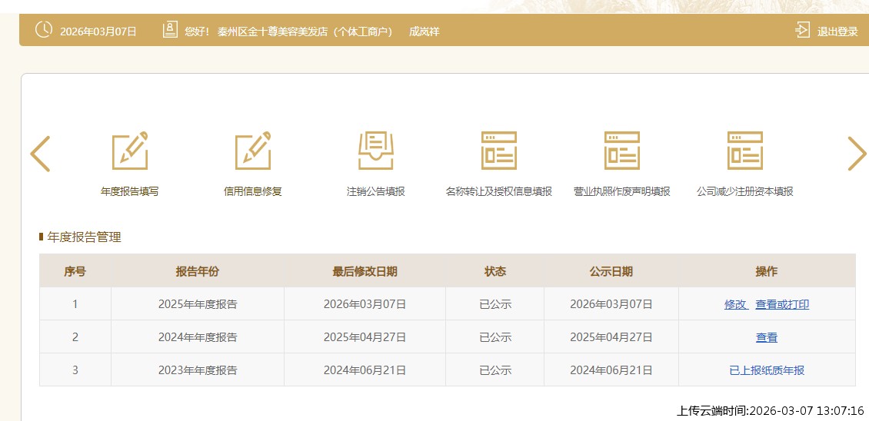Screen dimensions: 869x421
Task: Click the clock icon beside the date
Action: click(x=45, y=31)
